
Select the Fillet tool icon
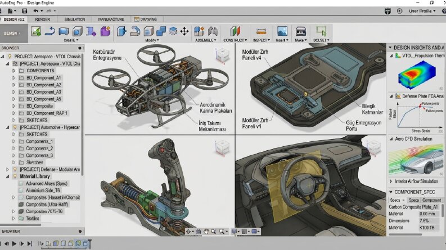pos(135,31)
